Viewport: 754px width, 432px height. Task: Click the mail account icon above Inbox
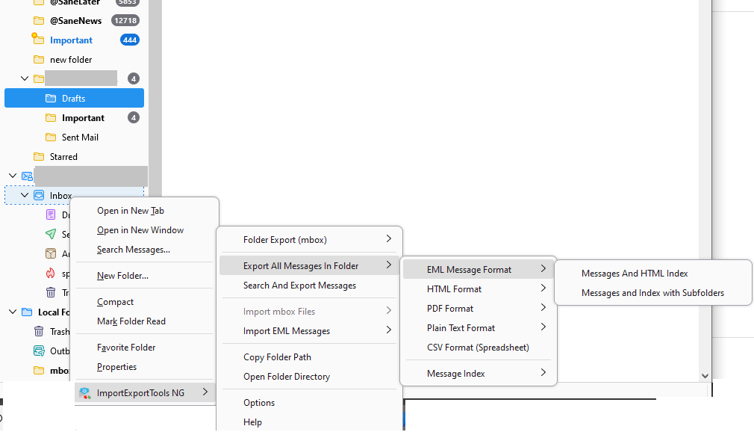tap(28, 176)
